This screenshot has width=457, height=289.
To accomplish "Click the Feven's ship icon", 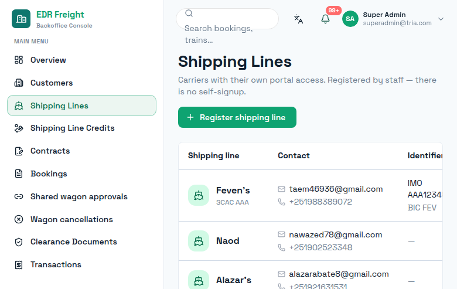I will point(199,195).
